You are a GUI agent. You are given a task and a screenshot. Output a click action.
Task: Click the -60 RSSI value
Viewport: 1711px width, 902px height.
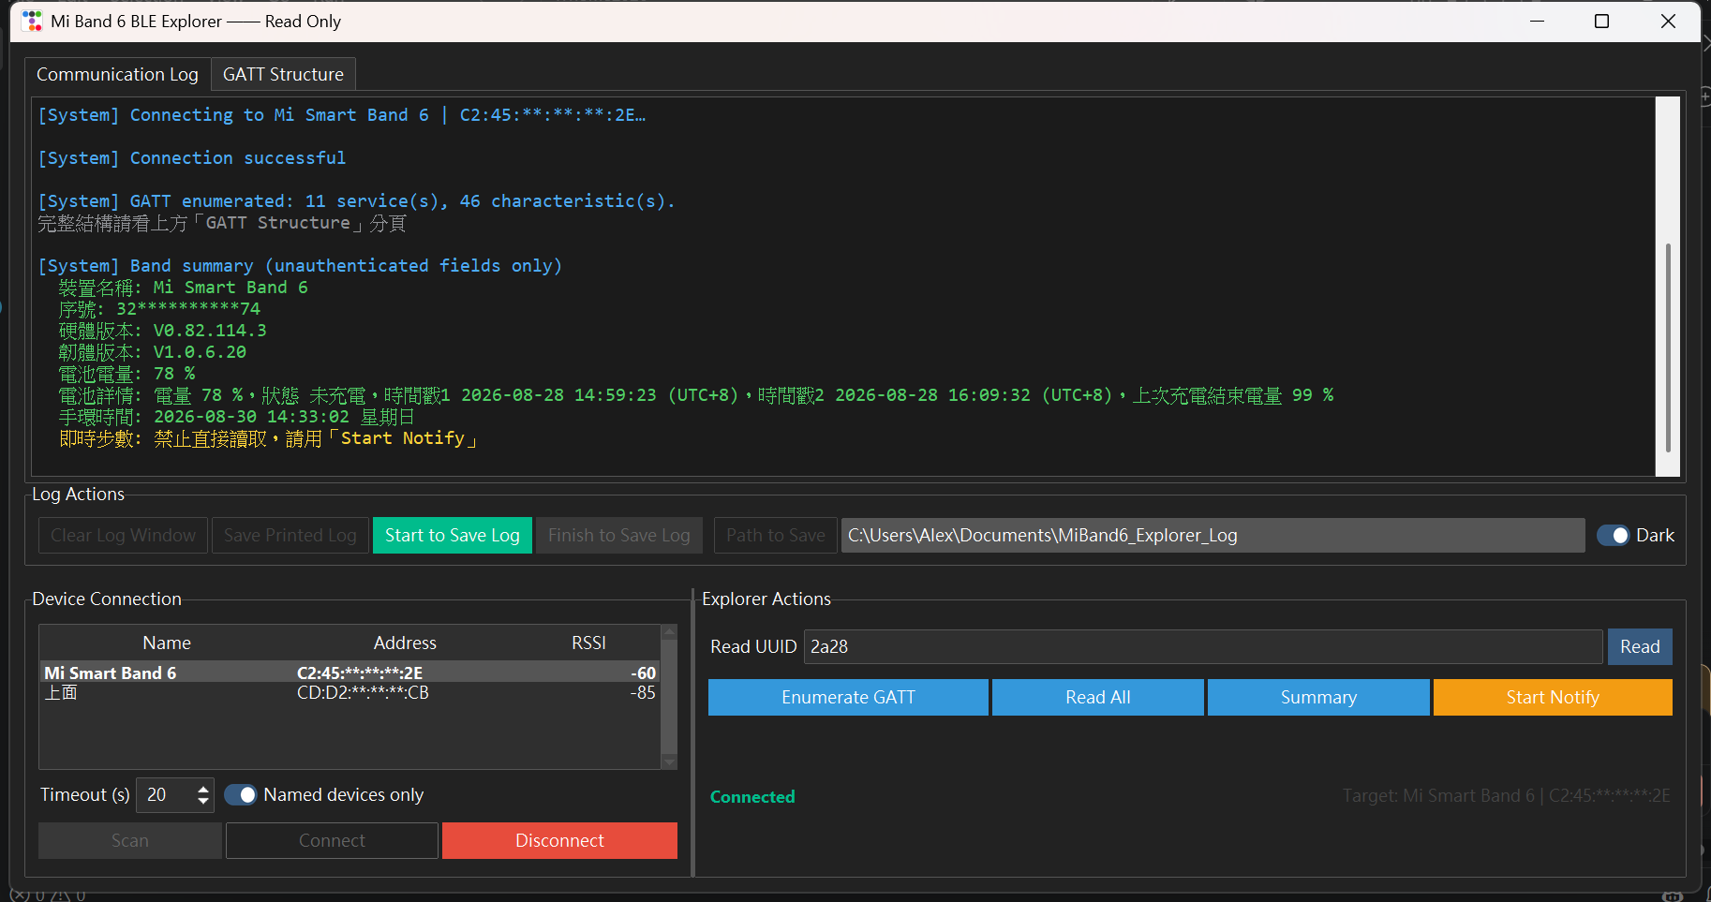(x=643, y=673)
